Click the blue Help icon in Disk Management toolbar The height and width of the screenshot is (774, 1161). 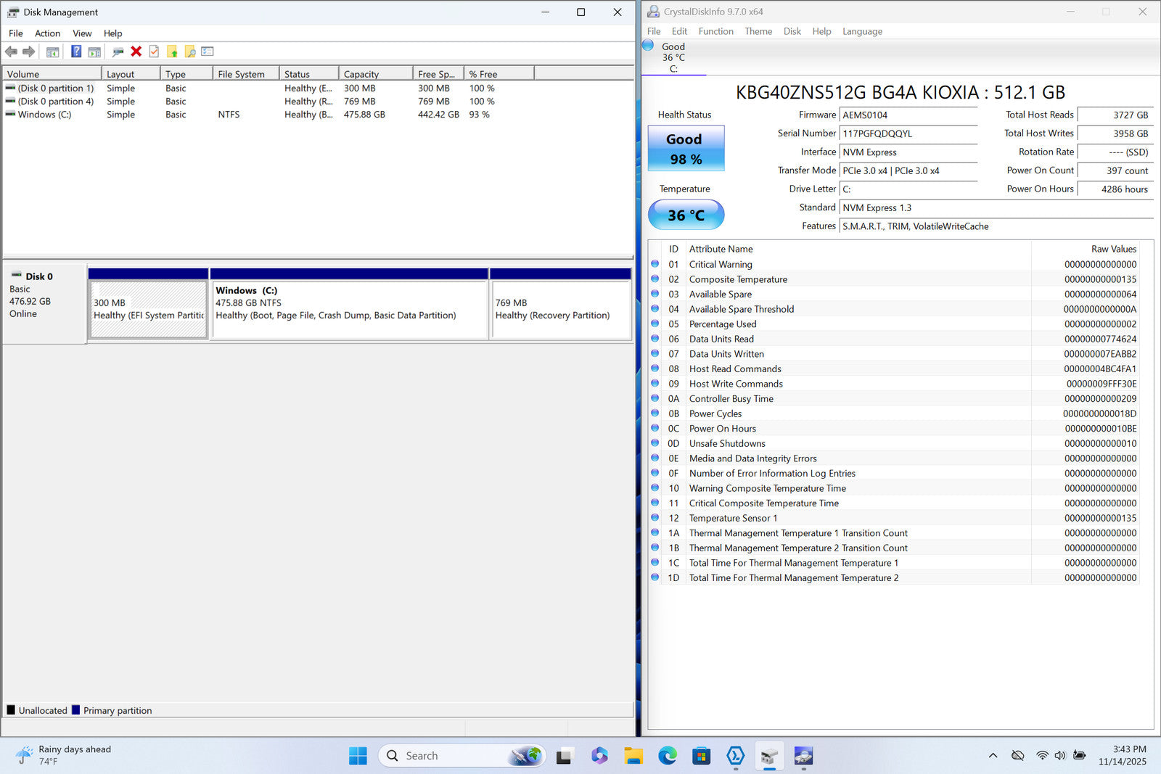pyautogui.click(x=75, y=52)
